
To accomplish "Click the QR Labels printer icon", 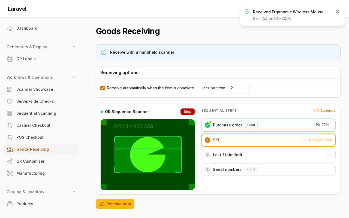I will coord(10,59).
